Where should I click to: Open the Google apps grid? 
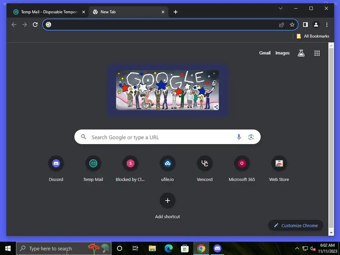click(317, 53)
